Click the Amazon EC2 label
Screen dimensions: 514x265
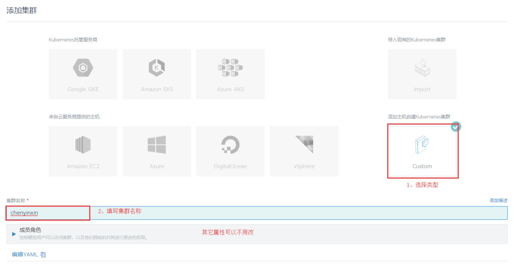coord(83,166)
